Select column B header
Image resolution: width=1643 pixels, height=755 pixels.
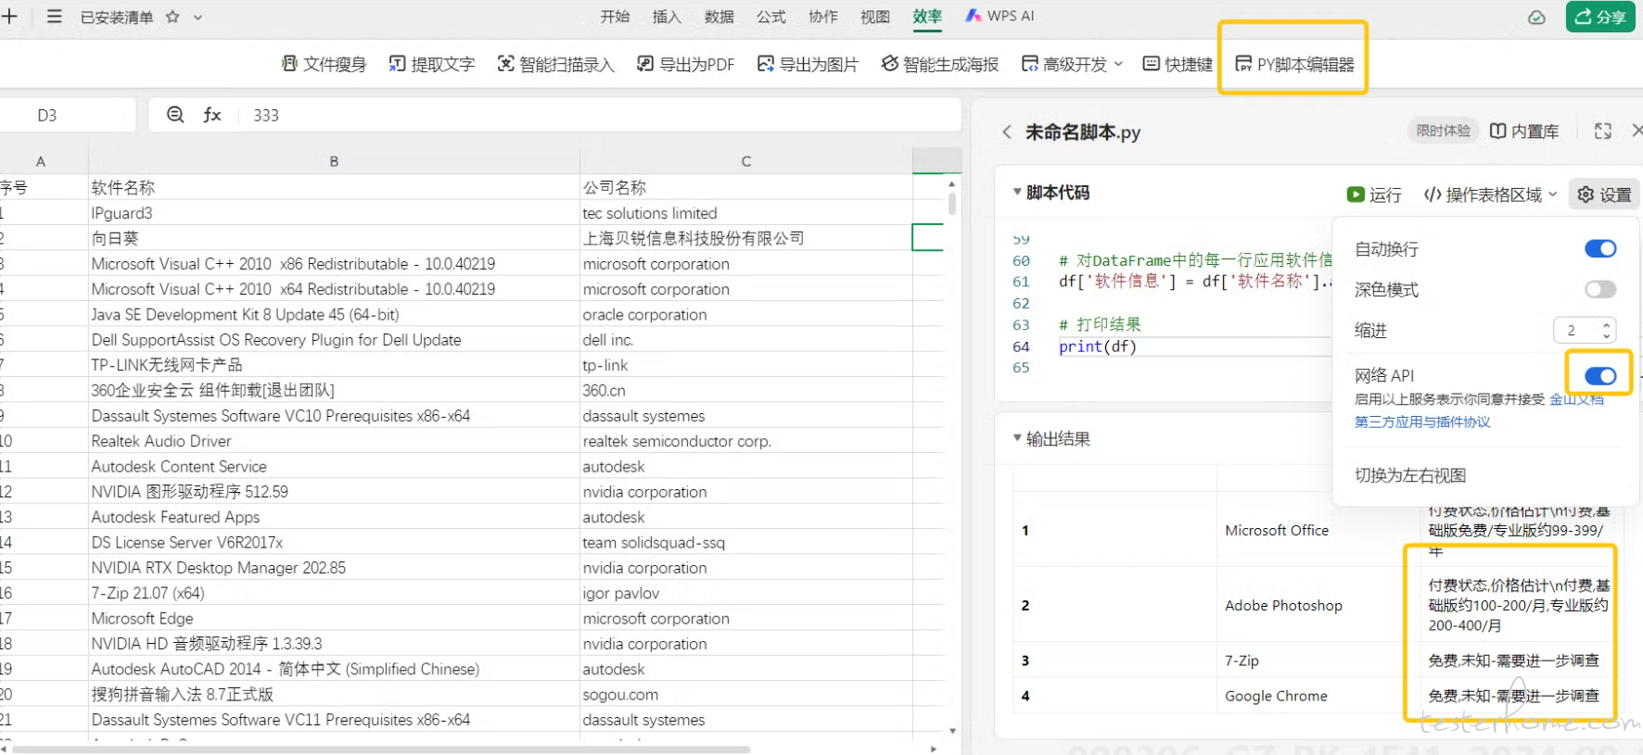coord(334,161)
